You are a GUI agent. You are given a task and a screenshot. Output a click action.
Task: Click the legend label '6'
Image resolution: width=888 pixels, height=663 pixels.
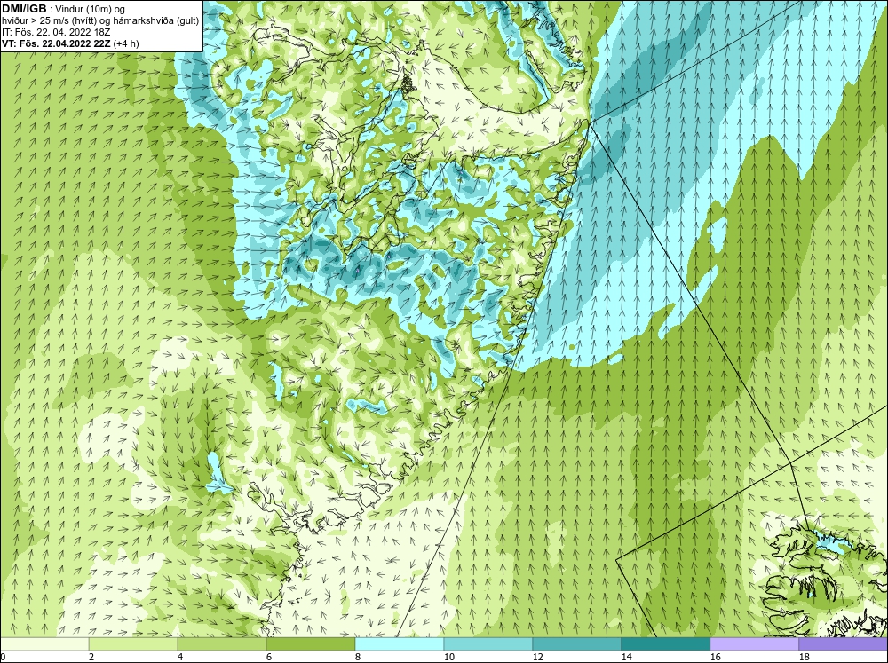coord(268,658)
